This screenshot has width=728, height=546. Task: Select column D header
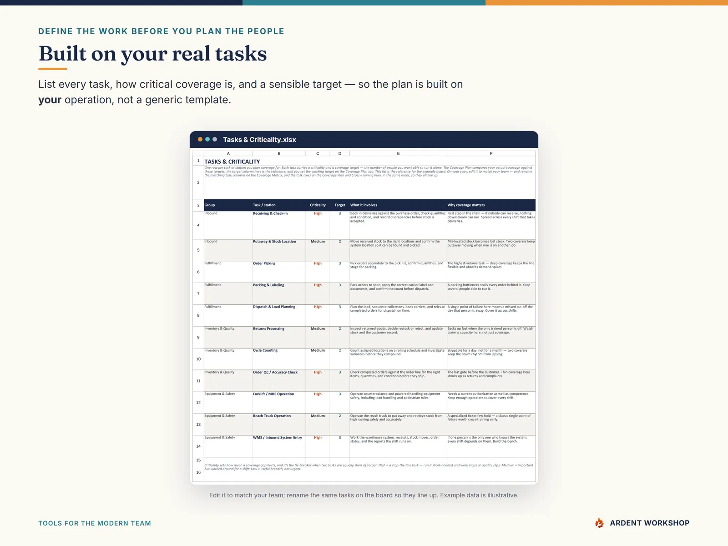click(340, 153)
